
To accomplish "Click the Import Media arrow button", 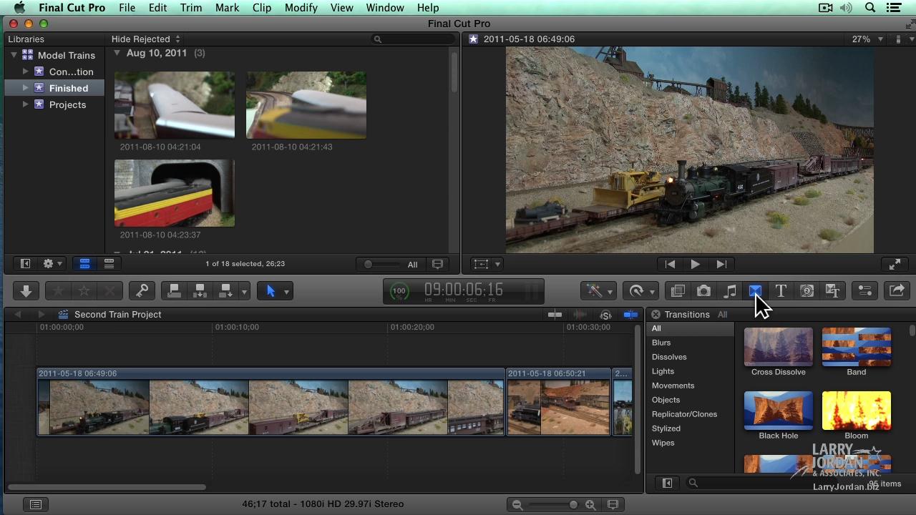I will pyautogui.click(x=26, y=291).
